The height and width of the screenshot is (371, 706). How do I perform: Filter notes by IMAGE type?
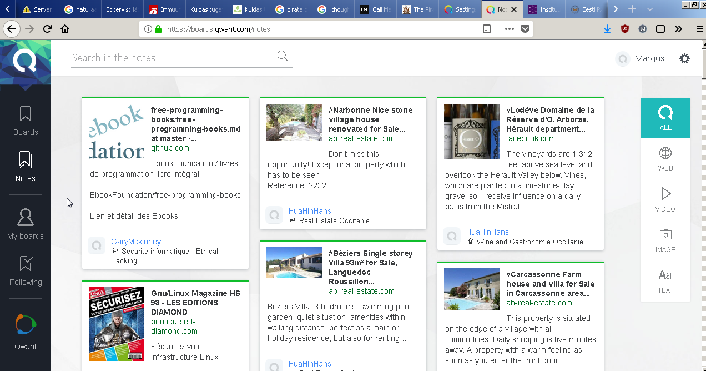point(665,240)
